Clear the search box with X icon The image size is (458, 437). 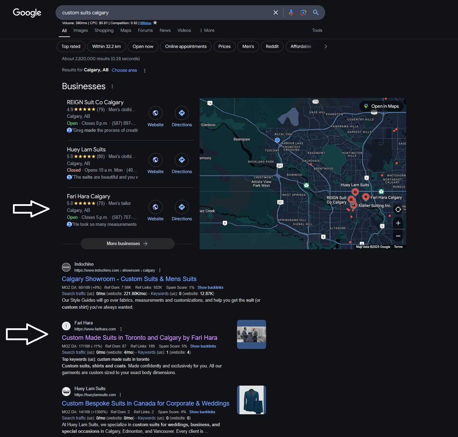pos(275,13)
